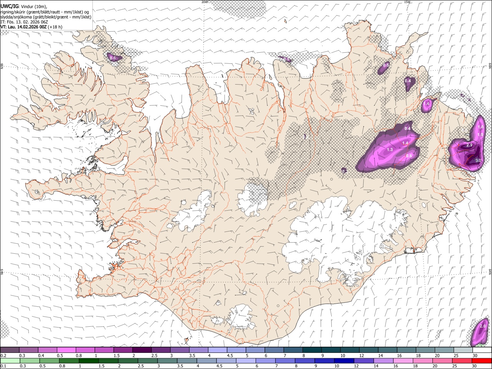
Task: Click the 2.9 precipitation value on the map
Action: pos(469,145)
